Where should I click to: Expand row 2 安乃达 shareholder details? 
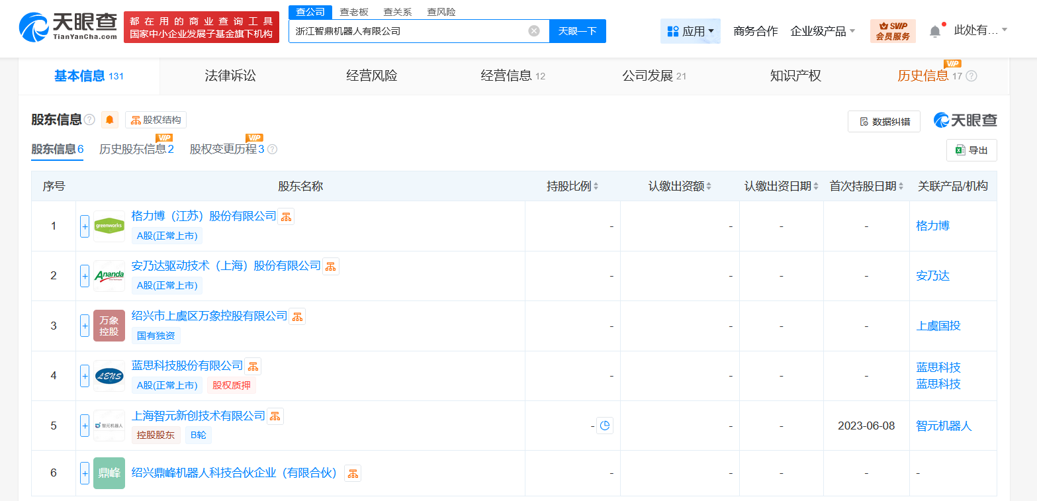[85, 276]
